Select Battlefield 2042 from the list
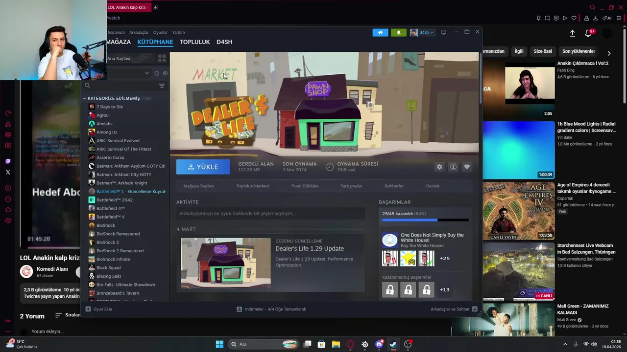627x352 pixels. (x=114, y=200)
